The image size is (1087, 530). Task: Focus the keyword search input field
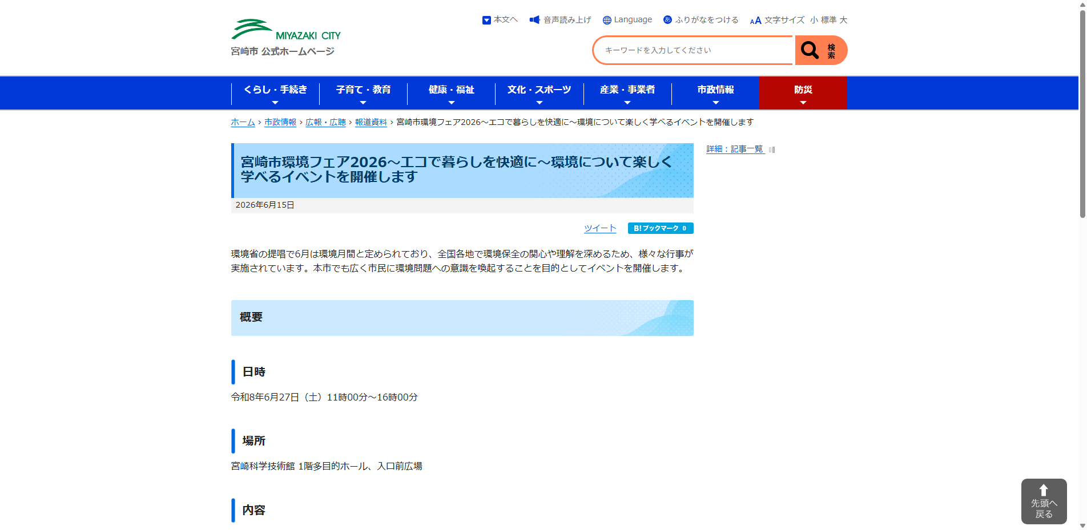click(694, 50)
